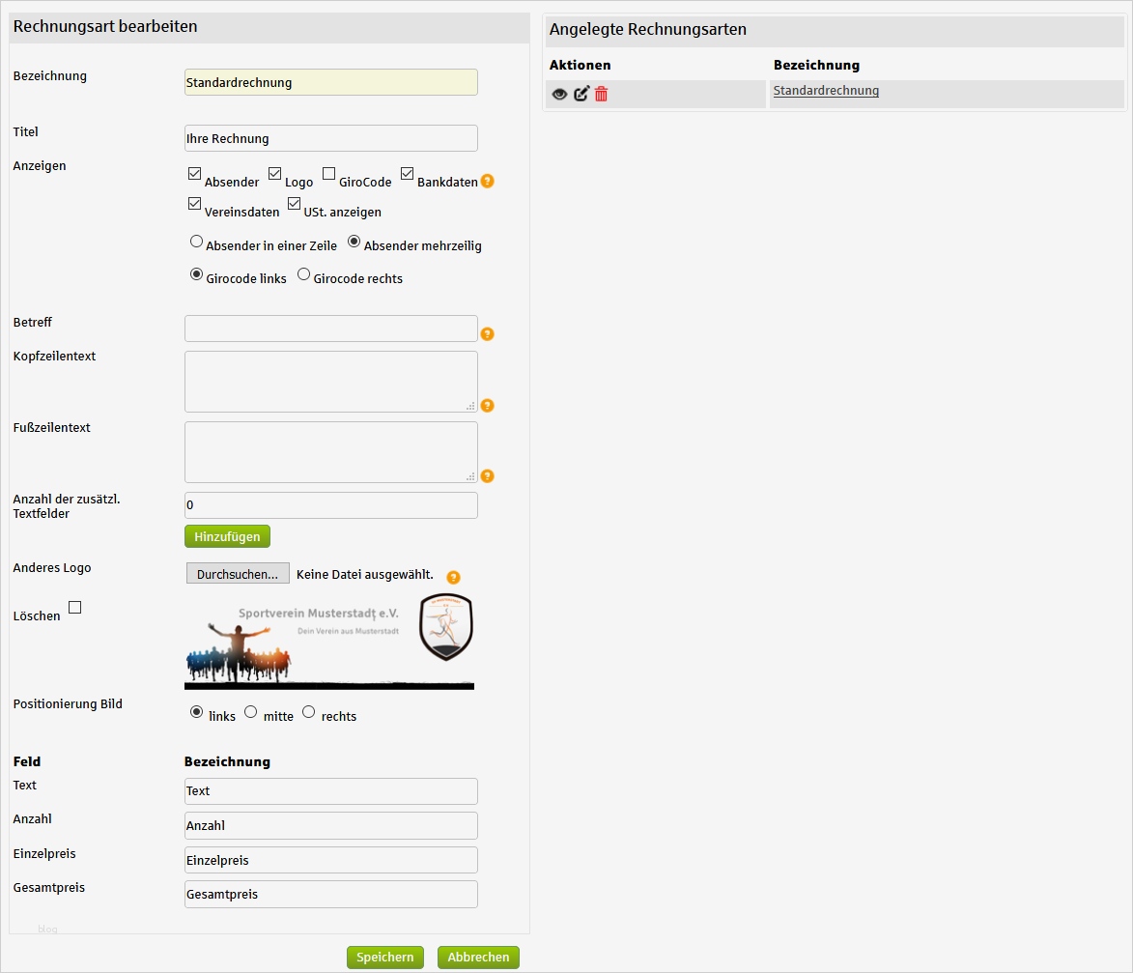Open help icon beside Betreff field
1133x973 pixels.
pyautogui.click(x=488, y=334)
